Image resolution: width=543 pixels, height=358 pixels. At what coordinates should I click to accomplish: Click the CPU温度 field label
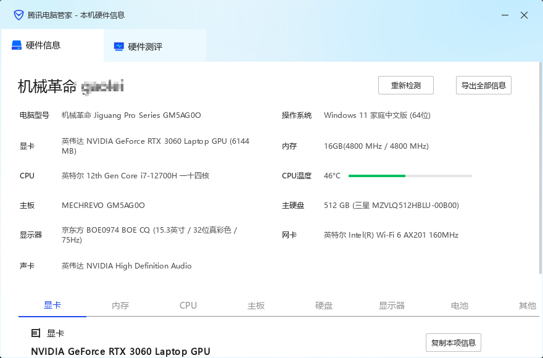click(297, 176)
